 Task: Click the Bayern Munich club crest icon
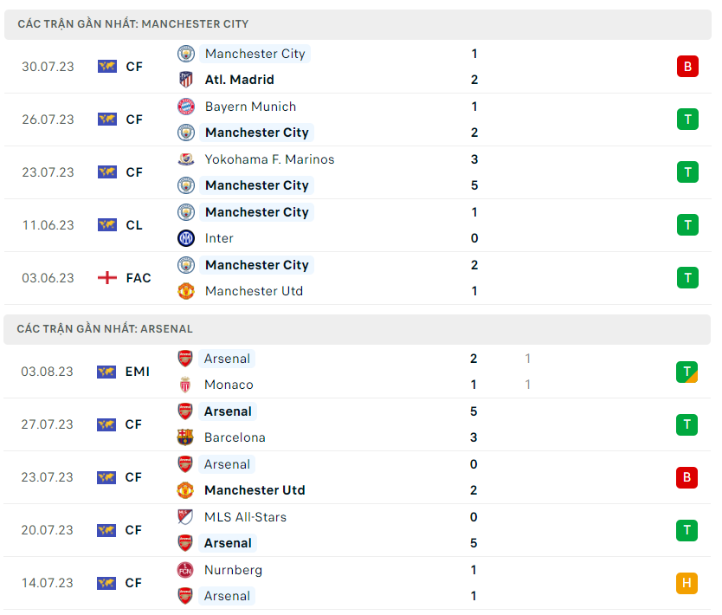click(x=186, y=107)
